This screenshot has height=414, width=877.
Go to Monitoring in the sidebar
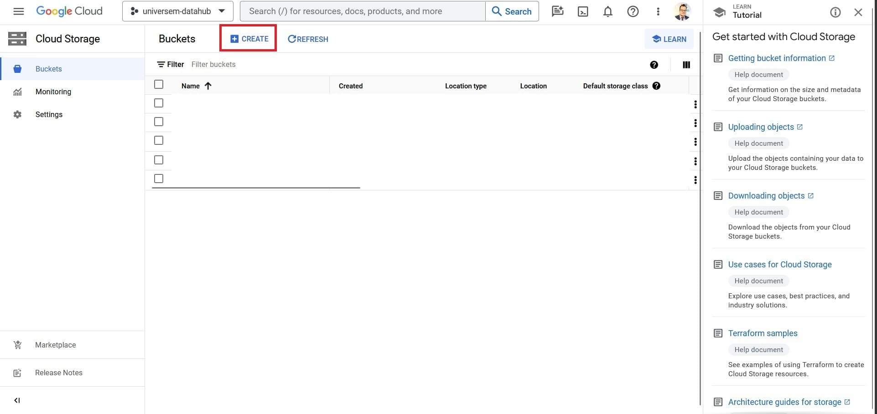click(53, 92)
